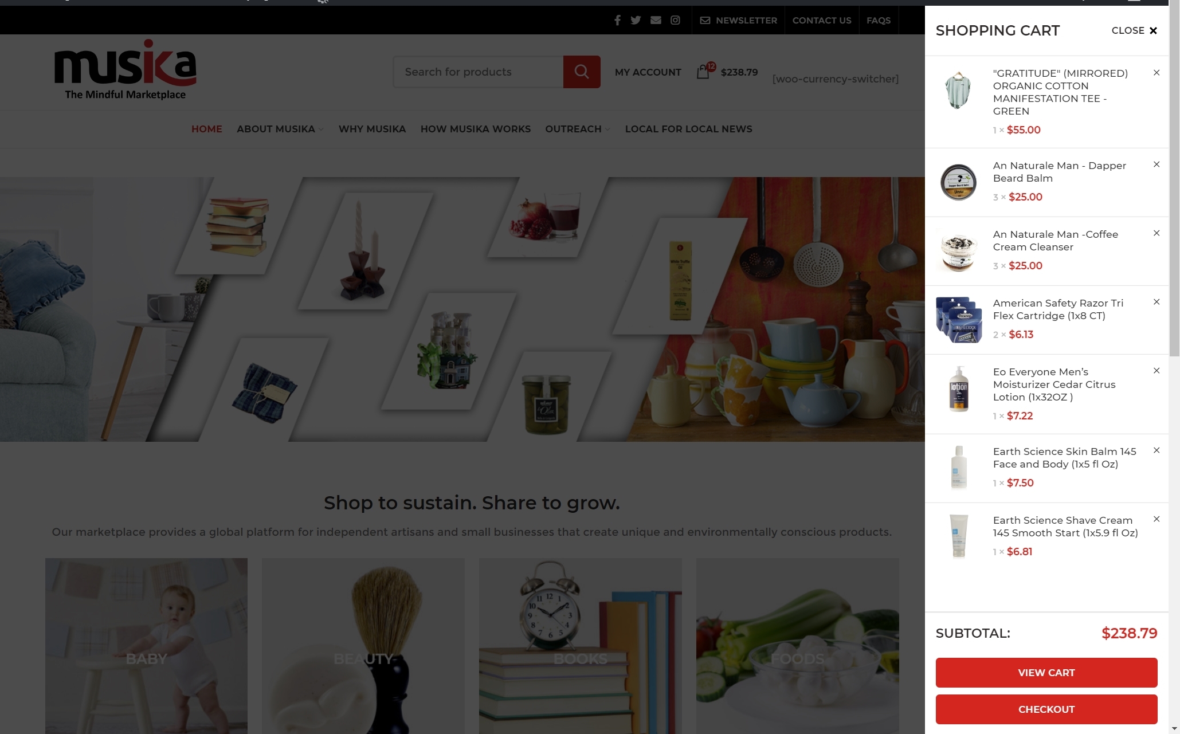
Task: Focus the Search for products field
Action: tap(478, 72)
